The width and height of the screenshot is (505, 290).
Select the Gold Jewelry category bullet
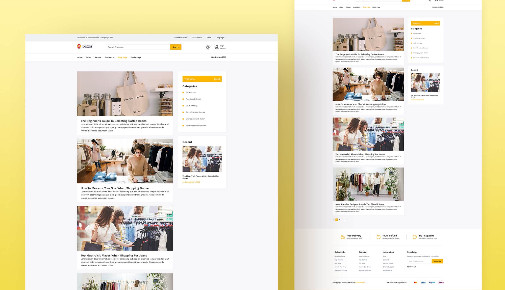point(183,106)
